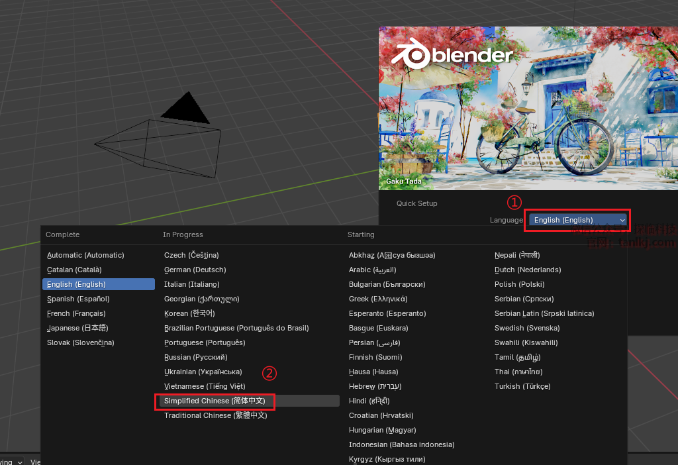Select Japanese (日本語) language
This screenshot has width=678, height=465.
[x=77, y=328]
